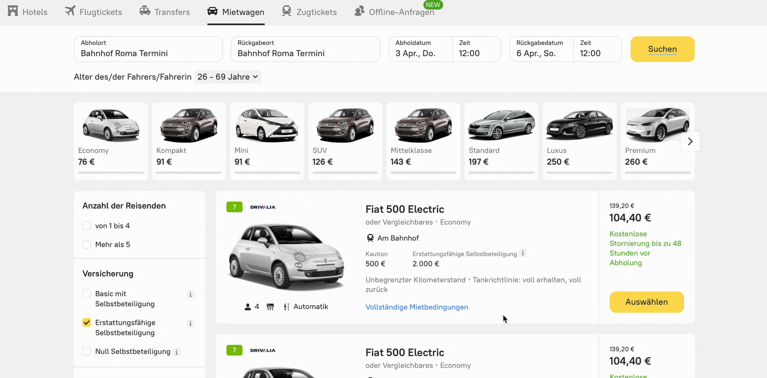Screen dimensions: 767x378
Task: Click the Flugtickets airplane icon
Action: click(70, 11)
